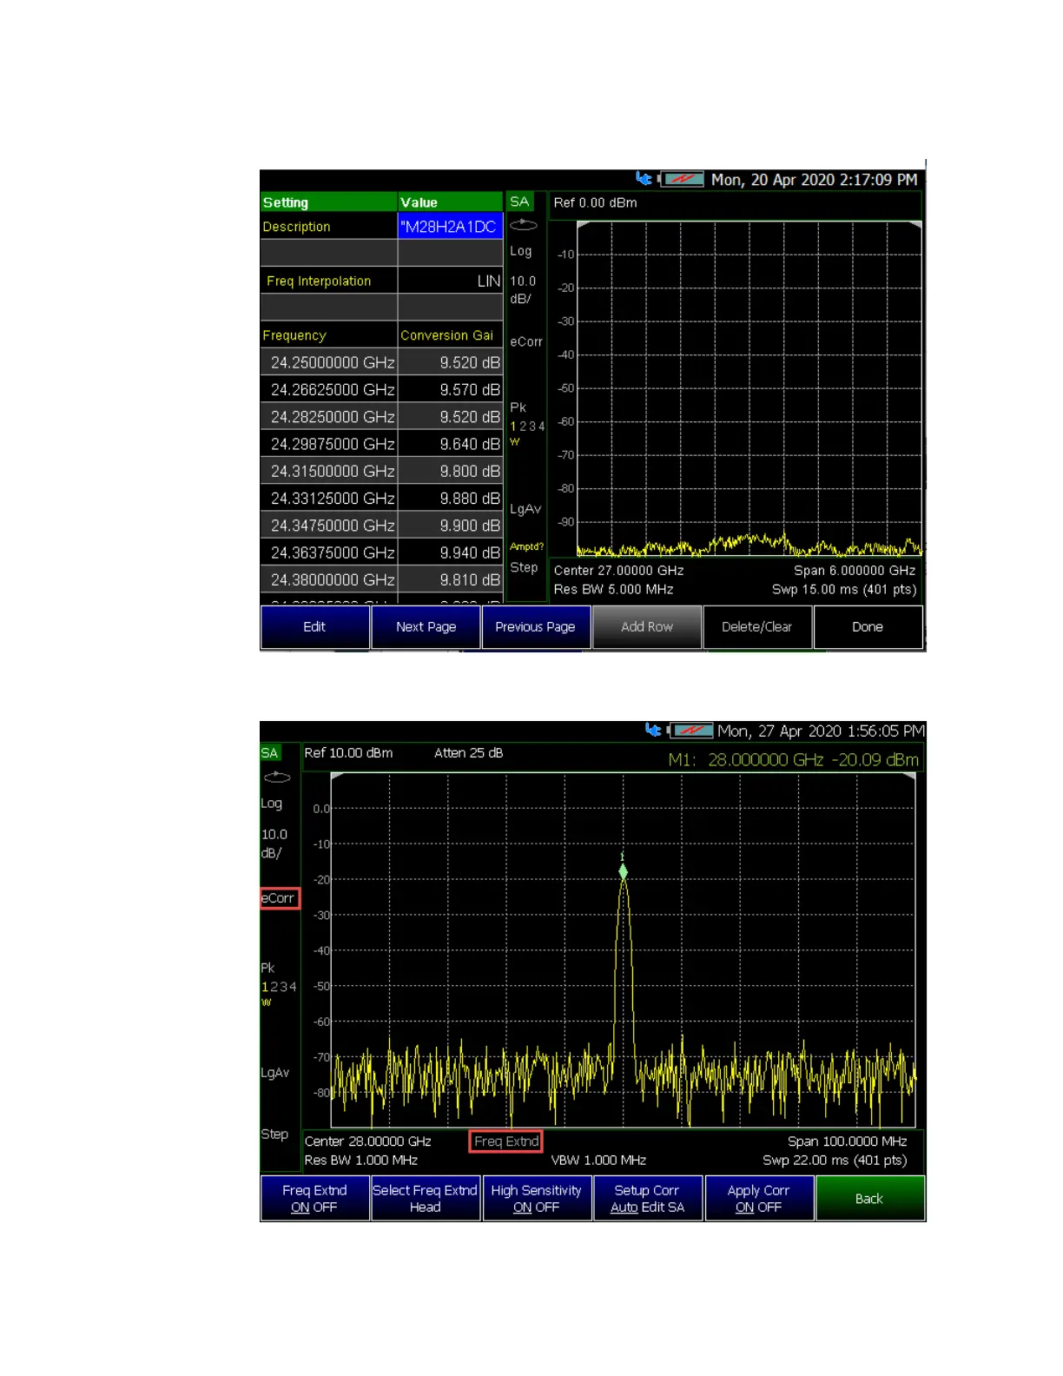Screen dimensions: 1063x1376
Task: Click the sweep loop icon under lower SA
Action: click(276, 777)
